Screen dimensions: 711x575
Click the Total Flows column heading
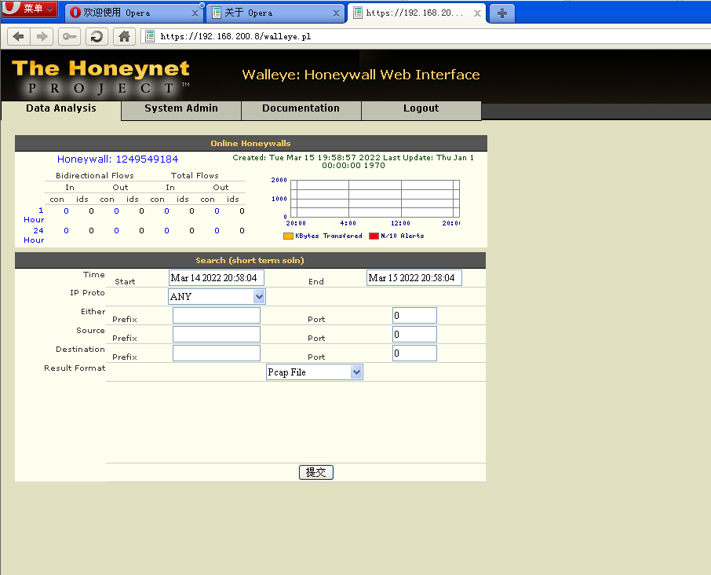[195, 176]
